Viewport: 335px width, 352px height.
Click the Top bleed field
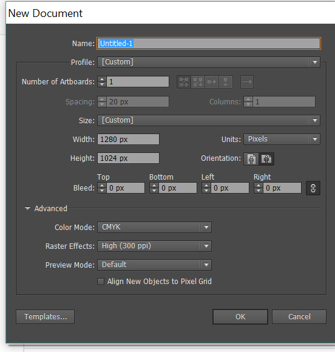pyautogui.click(x=126, y=188)
